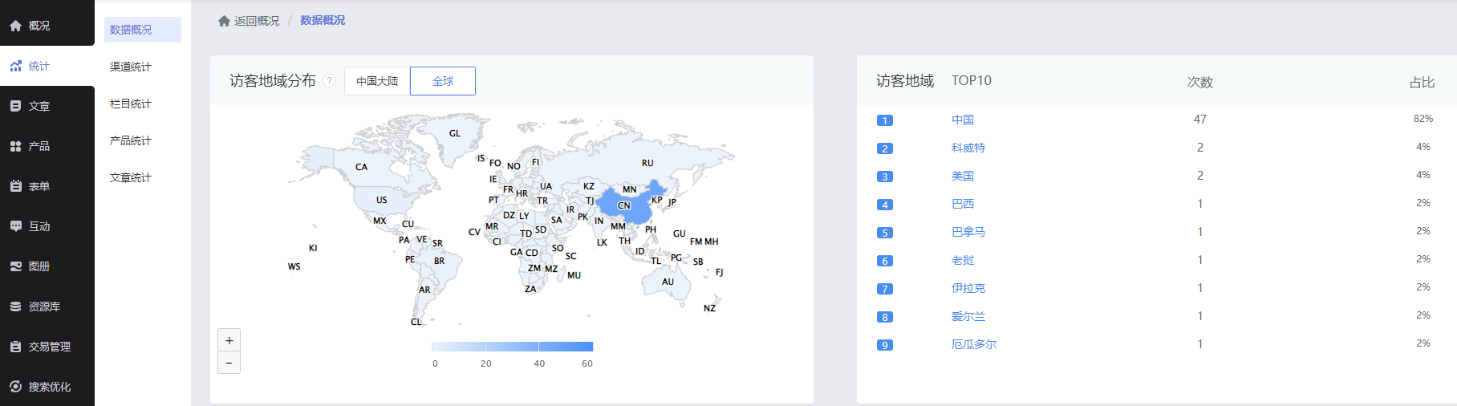Click the help question mark beside 访客地域分布

[329, 81]
